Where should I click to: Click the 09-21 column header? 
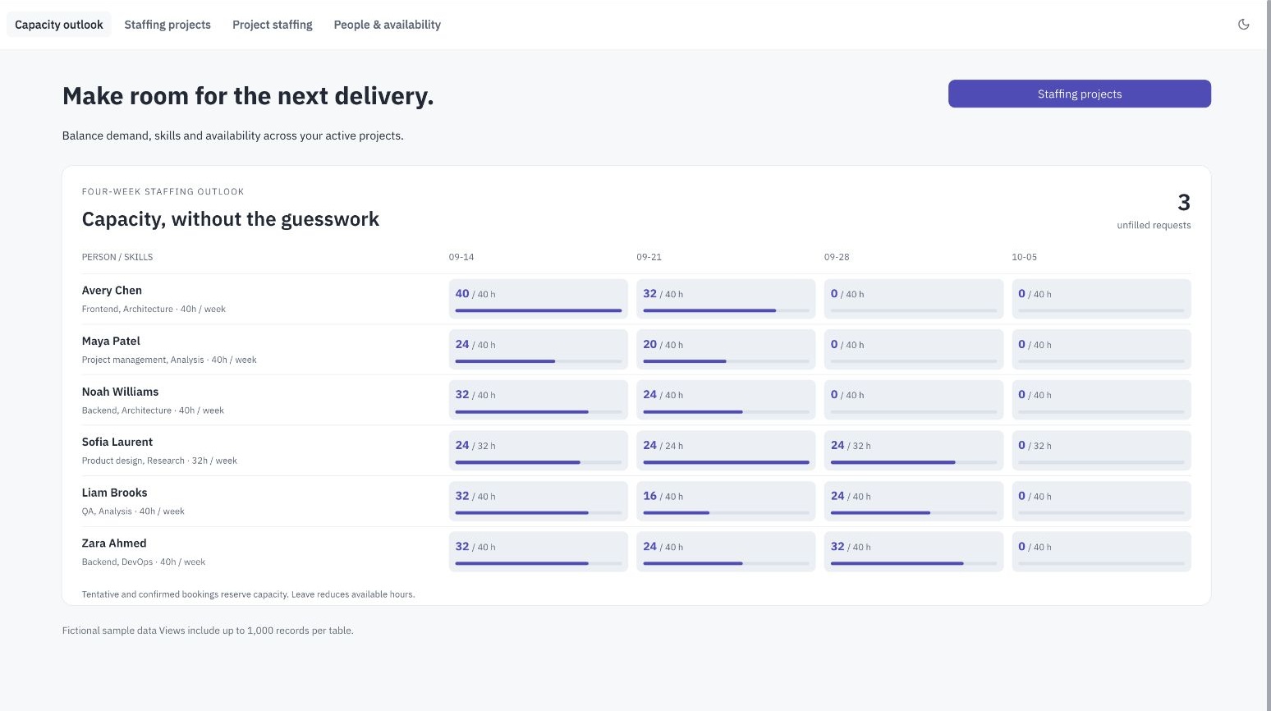[x=649, y=257]
